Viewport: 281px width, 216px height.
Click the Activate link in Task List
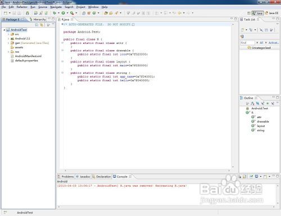point(273,43)
